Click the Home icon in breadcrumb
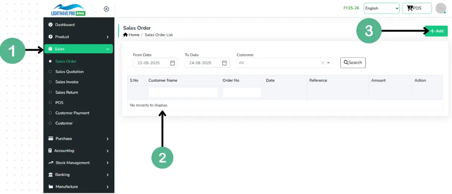 point(125,35)
